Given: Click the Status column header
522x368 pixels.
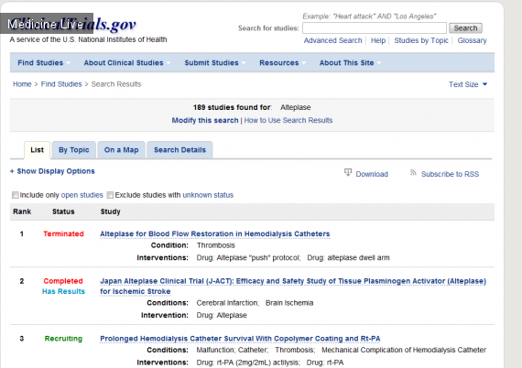Looking at the screenshot, I should tap(63, 211).
